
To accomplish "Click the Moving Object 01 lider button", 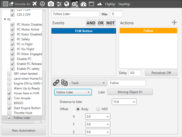I will coord(130,92).
